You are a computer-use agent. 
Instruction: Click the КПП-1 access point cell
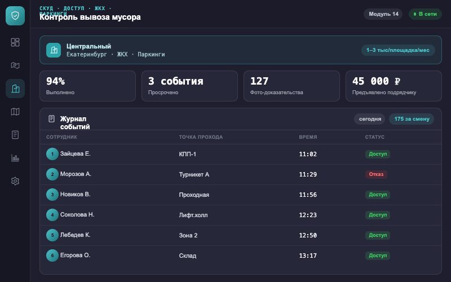coord(188,154)
